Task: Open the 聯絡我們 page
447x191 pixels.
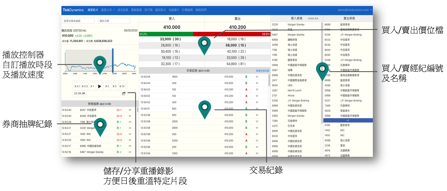Action: tap(201, 10)
